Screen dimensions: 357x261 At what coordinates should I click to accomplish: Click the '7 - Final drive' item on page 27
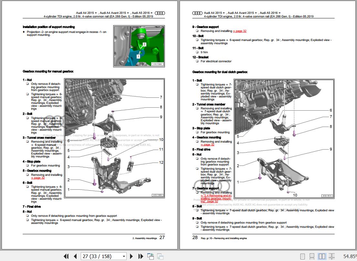point(32,207)
